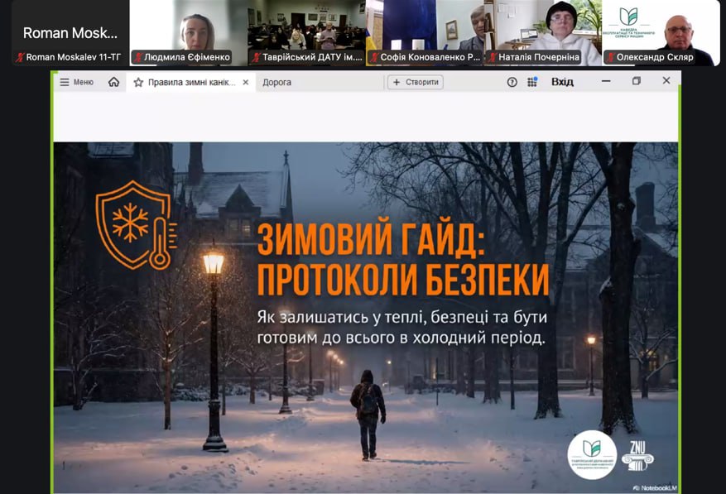Click the ПРОТОКОЛИ БЕЗПЕКИ heading line
This screenshot has width=726, height=494.
pos(403,280)
